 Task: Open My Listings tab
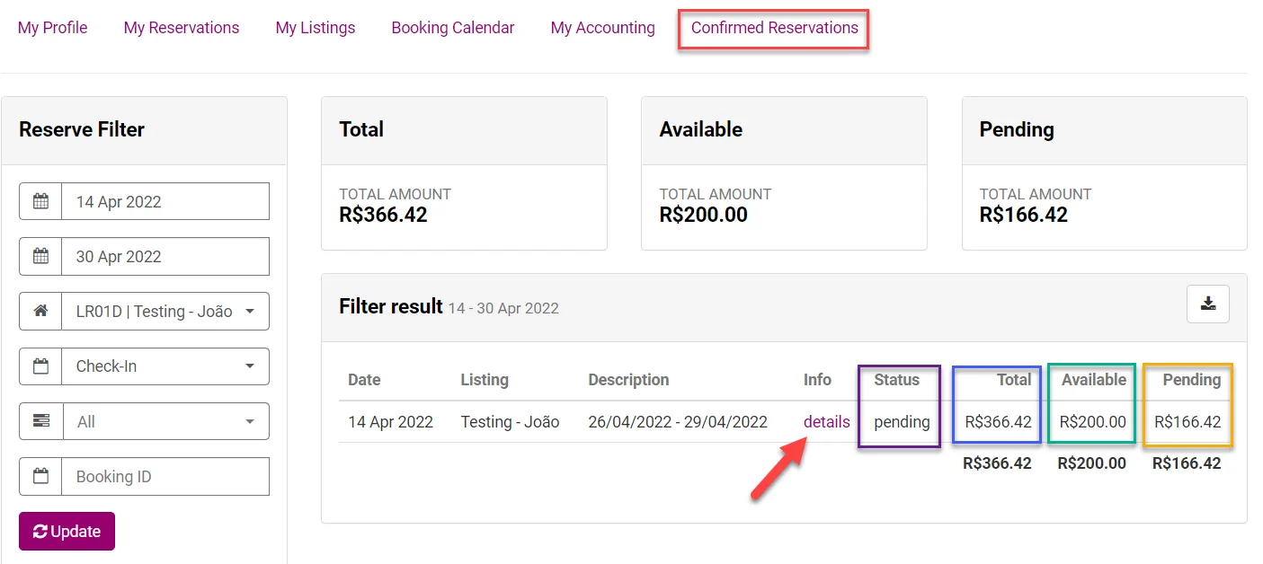[x=316, y=28]
